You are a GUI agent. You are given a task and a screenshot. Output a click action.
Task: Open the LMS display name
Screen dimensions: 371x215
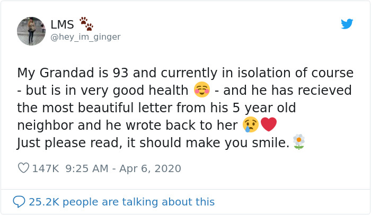coord(62,24)
